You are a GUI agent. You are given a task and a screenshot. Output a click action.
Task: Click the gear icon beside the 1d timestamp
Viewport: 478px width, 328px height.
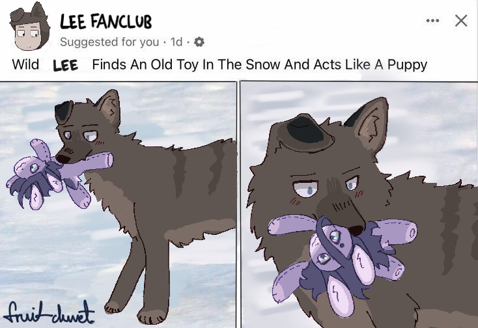(x=199, y=42)
